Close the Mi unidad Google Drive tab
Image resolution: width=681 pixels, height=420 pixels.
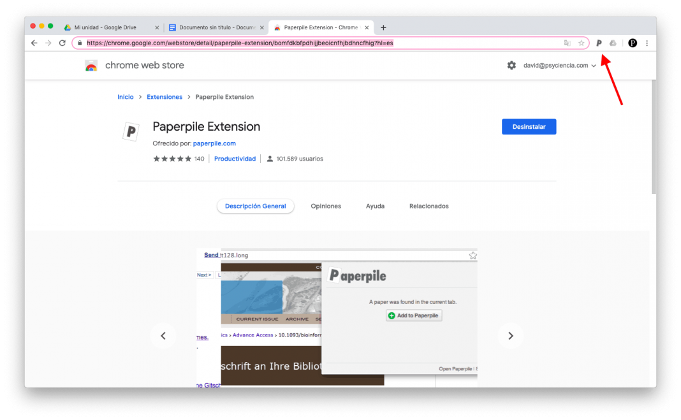157,27
